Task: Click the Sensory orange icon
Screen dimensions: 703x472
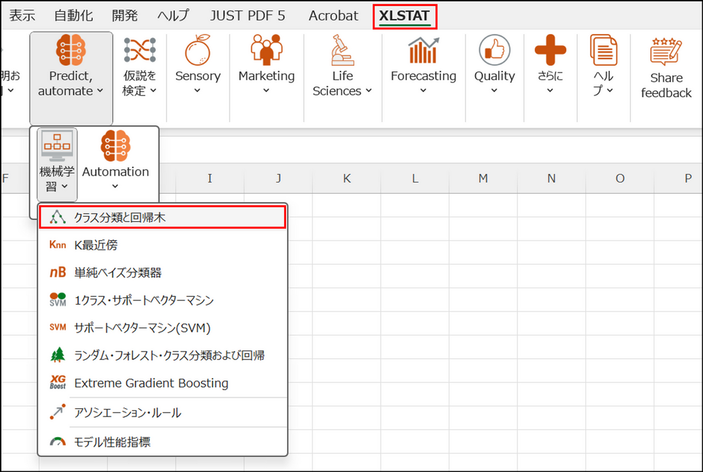Action: pyautogui.click(x=197, y=51)
